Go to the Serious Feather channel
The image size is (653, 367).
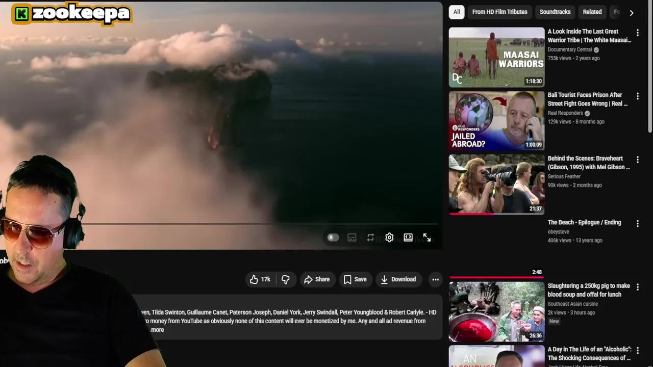564,176
